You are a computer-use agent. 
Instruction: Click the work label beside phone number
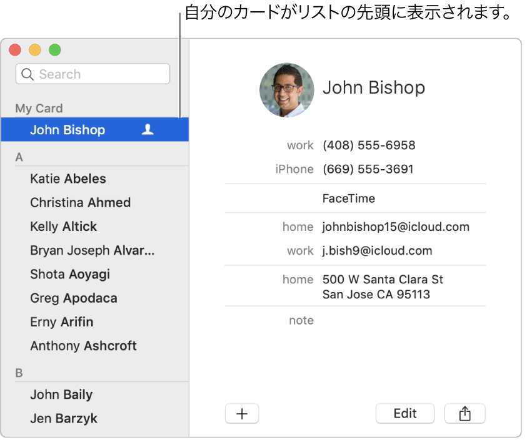pyautogui.click(x=300, y=145)
